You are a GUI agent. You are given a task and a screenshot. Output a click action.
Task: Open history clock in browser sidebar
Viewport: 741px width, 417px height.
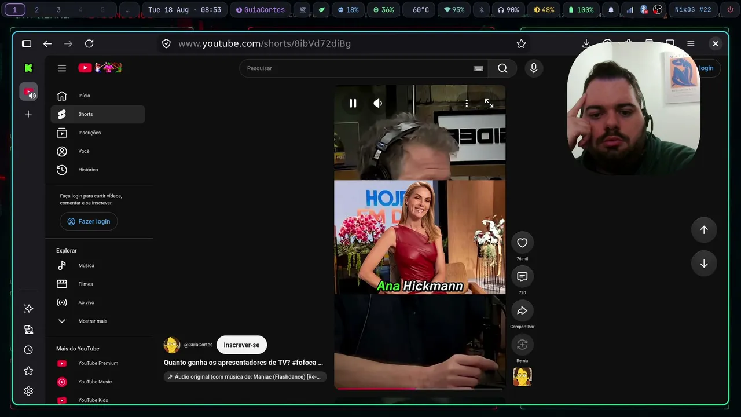[28, 350]
